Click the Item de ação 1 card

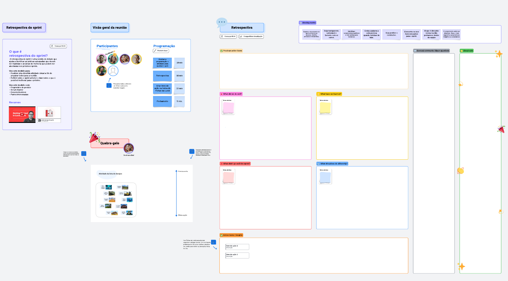click(x=237, y=247)
